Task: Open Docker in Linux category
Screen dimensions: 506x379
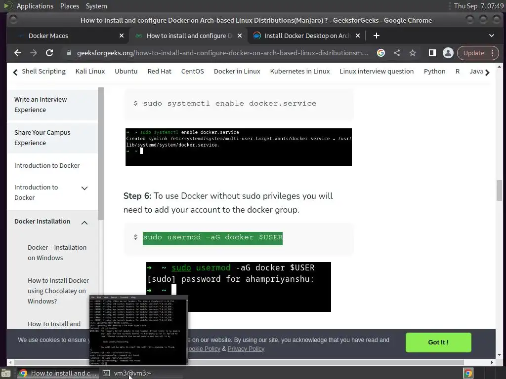Action: [237, 71]
